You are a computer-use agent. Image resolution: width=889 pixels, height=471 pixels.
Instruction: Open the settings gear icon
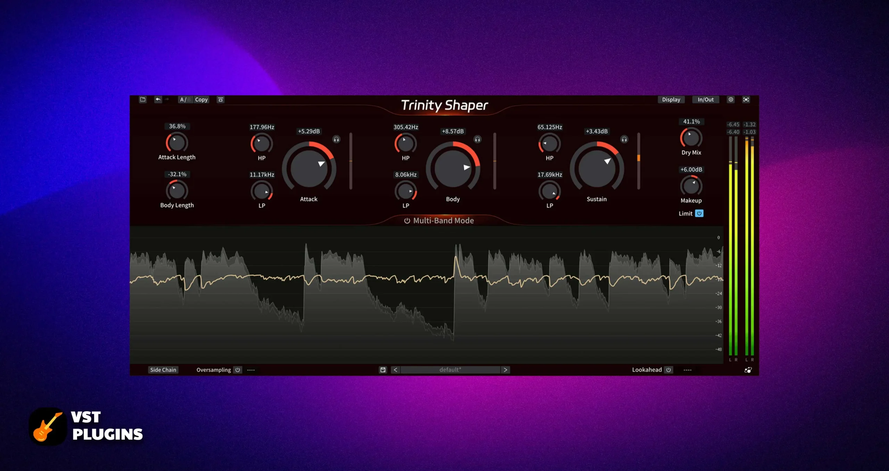[731, 100]
